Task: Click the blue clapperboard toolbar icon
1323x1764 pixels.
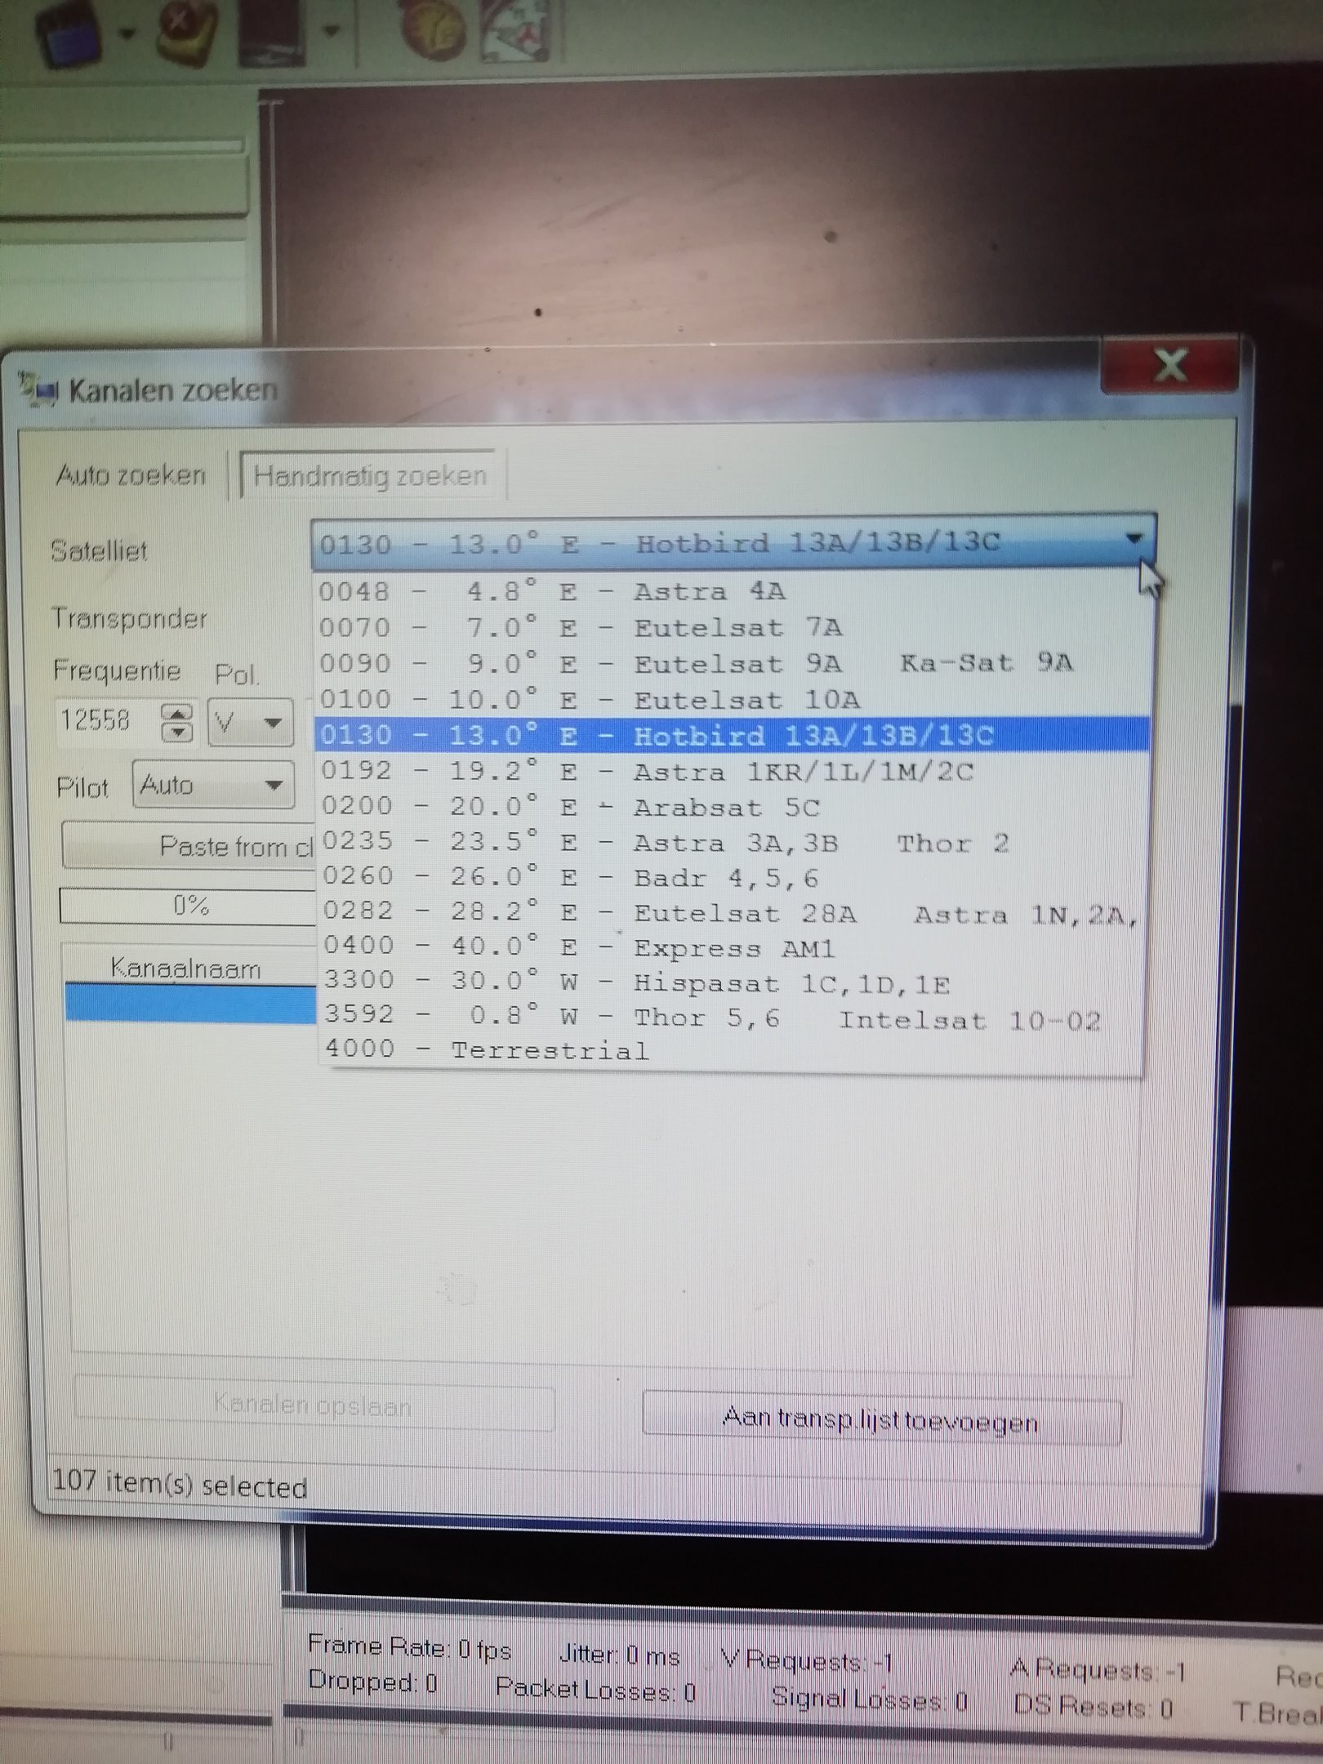Action: [71, 35]
